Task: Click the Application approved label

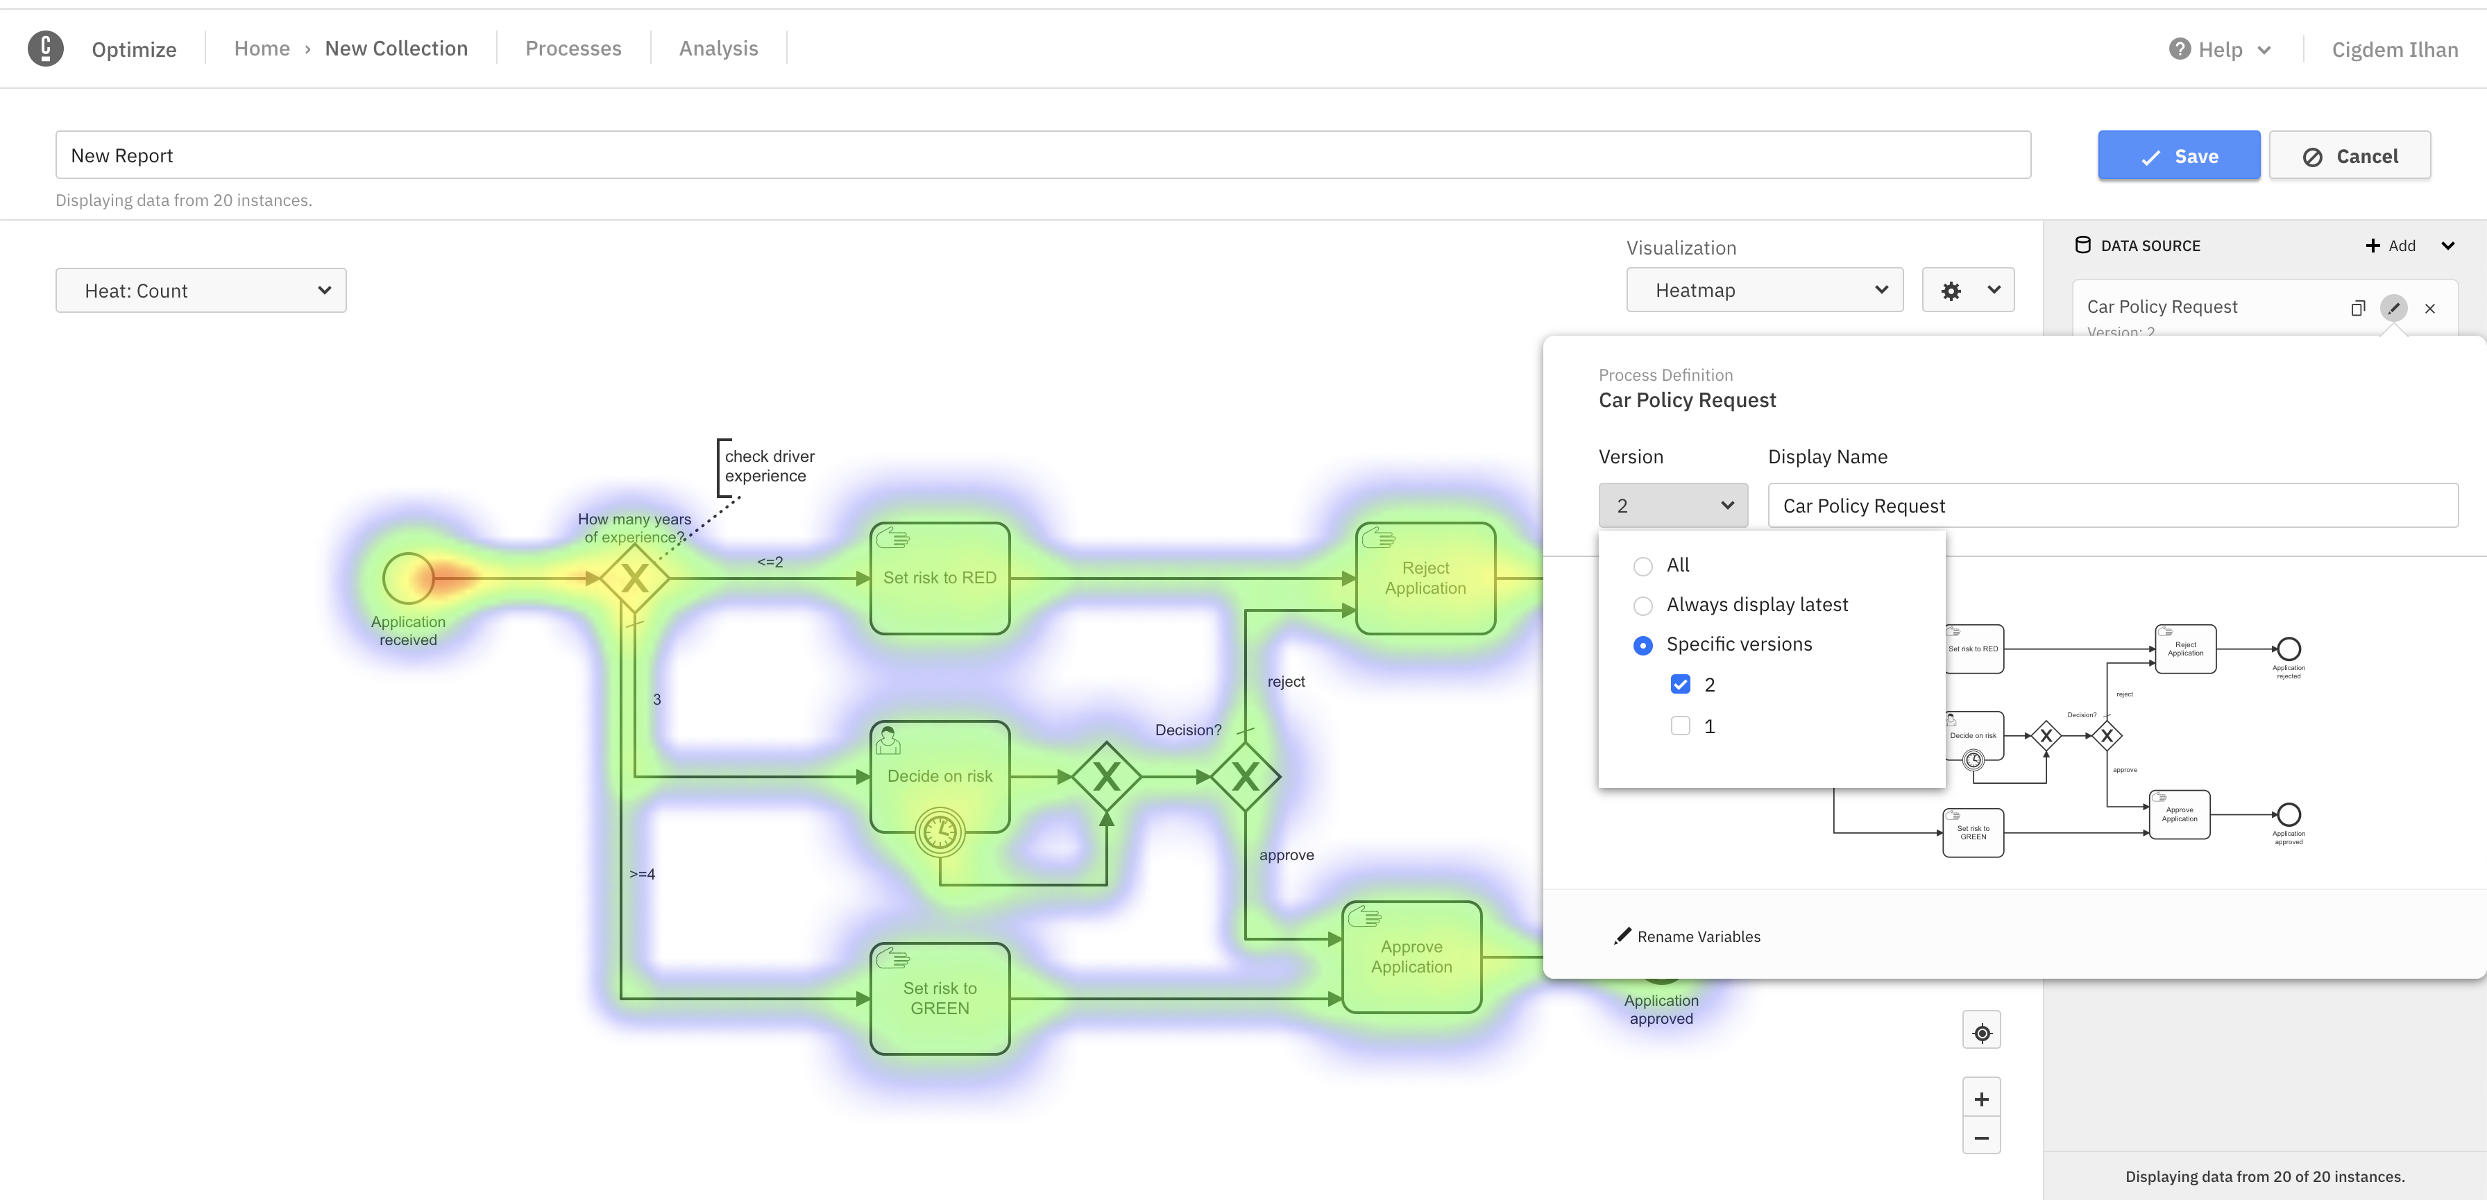Action: point(1661,1010)
